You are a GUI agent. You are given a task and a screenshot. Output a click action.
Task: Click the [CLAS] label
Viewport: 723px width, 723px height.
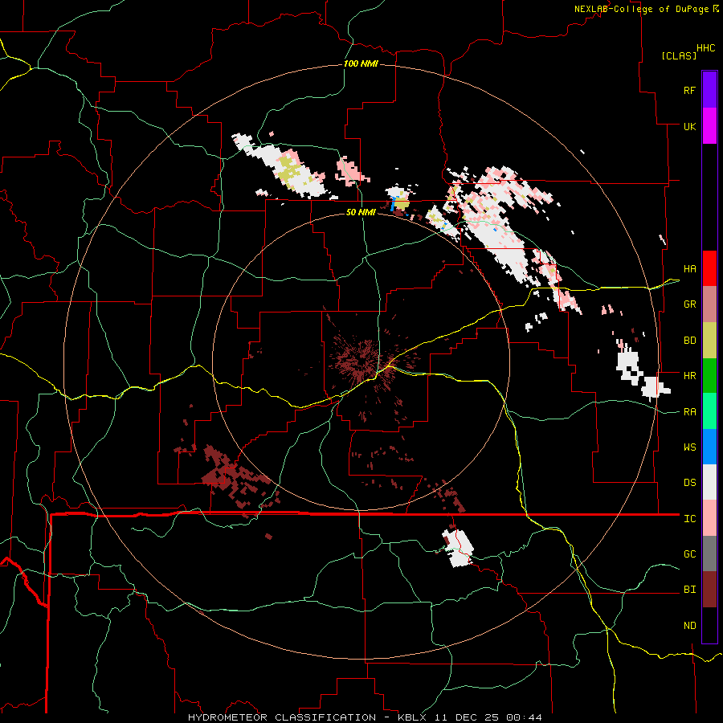coord(679,55)
